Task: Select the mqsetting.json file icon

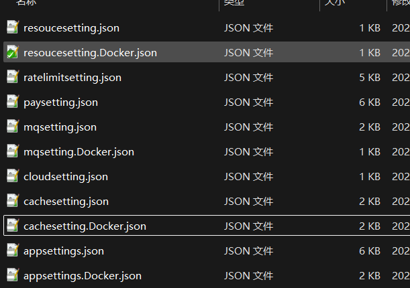Action: 13,127
